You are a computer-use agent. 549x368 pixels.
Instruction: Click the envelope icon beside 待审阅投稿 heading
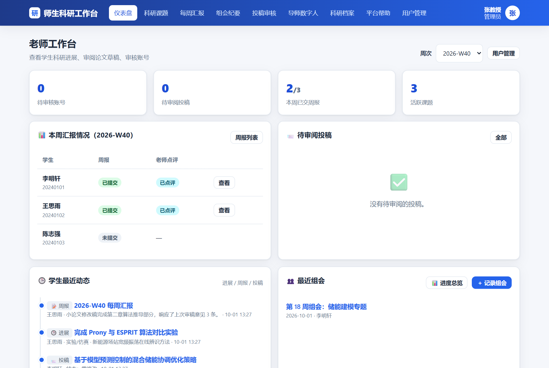[291, 136]
